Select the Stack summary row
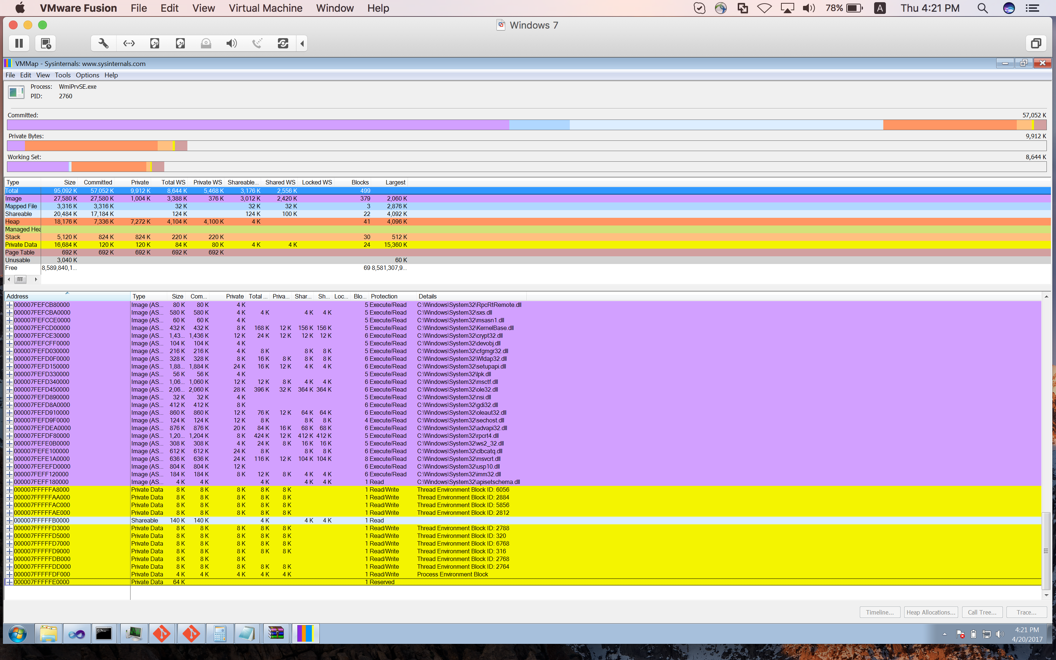1056x660 pixels. (527, 237)
